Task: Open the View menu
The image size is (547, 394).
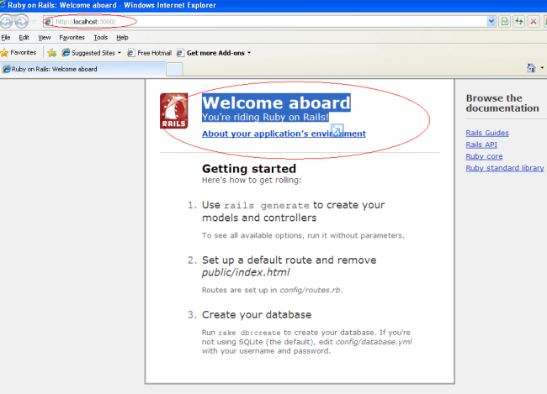Action: (45, 37)
